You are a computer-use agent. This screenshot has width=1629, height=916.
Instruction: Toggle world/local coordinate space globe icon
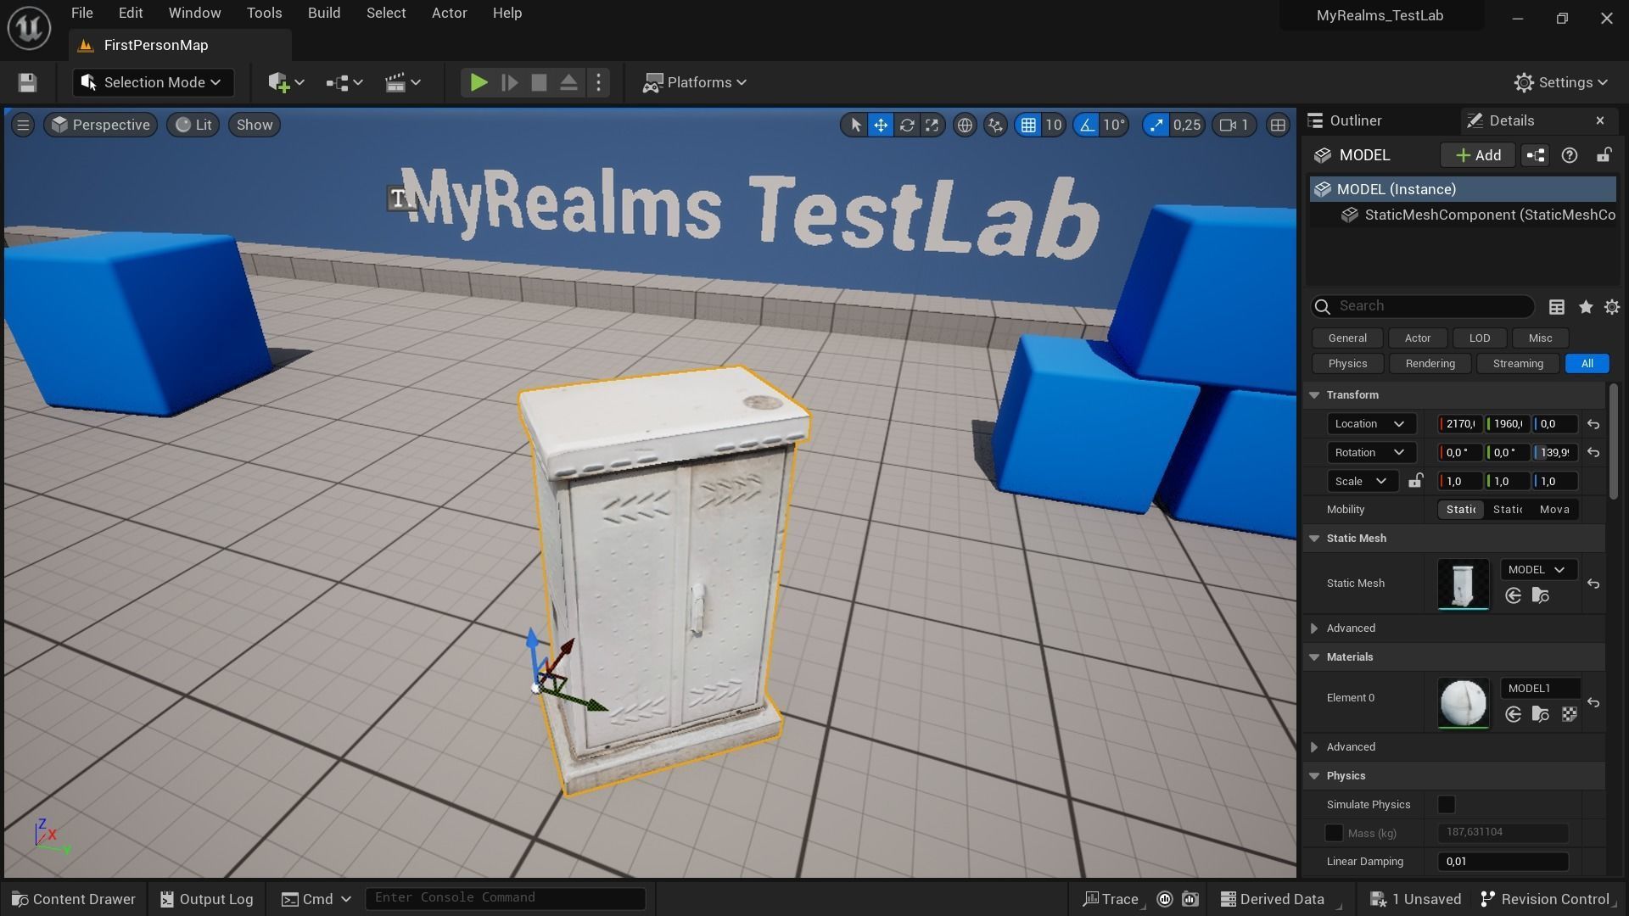click(965, 126)
